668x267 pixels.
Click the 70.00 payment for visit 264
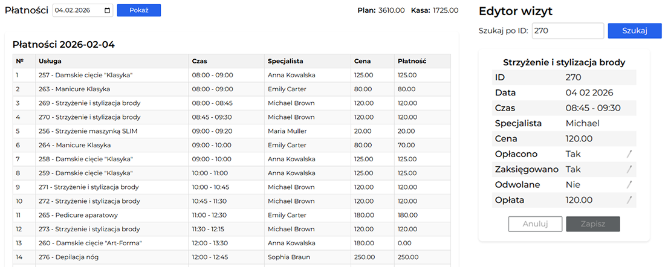(x=406, y=145)
